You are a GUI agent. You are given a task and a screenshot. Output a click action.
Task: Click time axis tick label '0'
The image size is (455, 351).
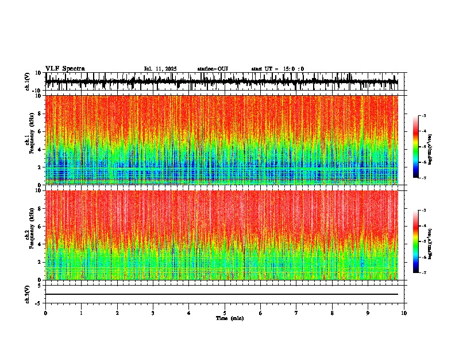pyautogui.click(x=45, y=313)
